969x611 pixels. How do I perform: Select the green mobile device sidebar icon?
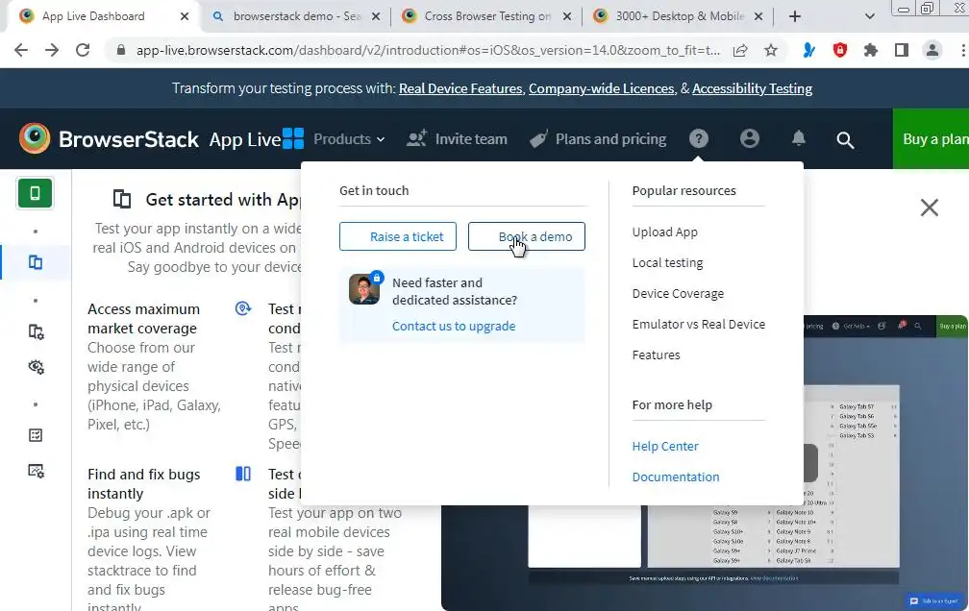(x=35, y=193)
